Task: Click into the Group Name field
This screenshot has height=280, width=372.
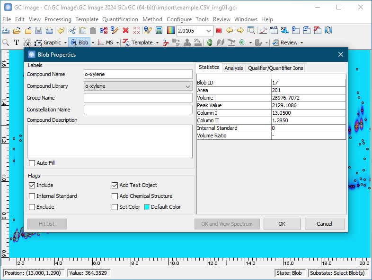Action: pos(138,98)
